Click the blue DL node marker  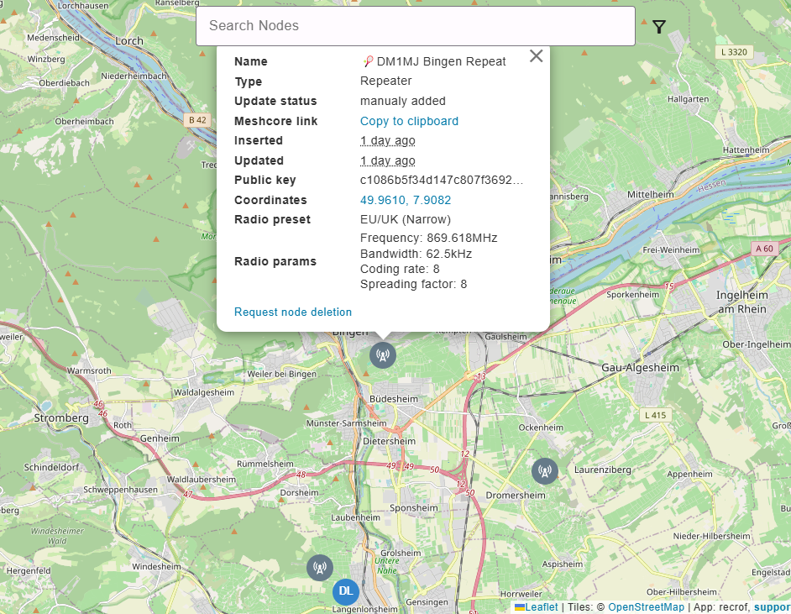coord(346,591)
